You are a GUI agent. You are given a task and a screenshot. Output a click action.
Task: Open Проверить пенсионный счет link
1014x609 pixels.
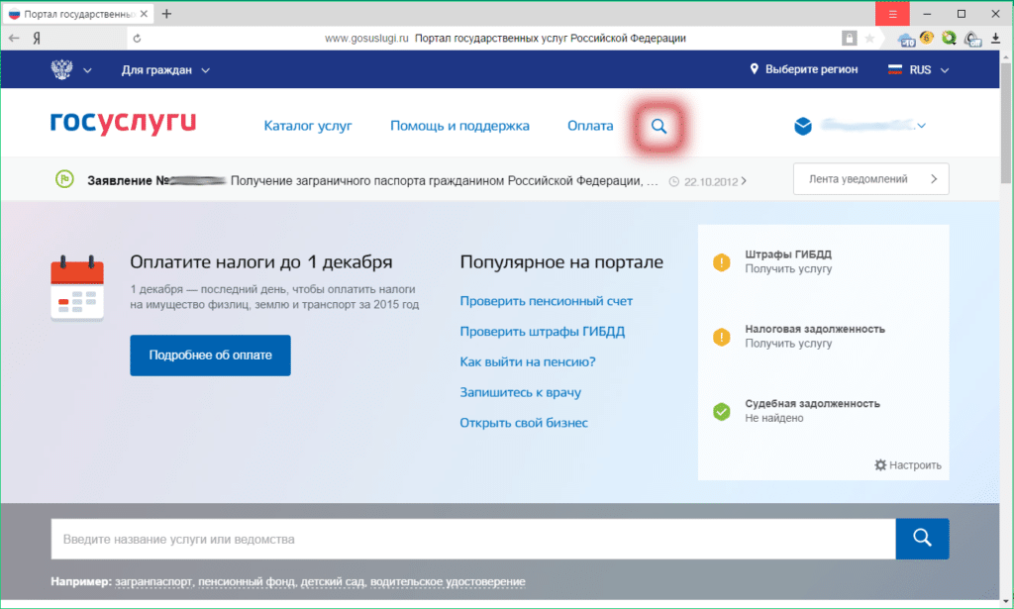coord(547,301)
